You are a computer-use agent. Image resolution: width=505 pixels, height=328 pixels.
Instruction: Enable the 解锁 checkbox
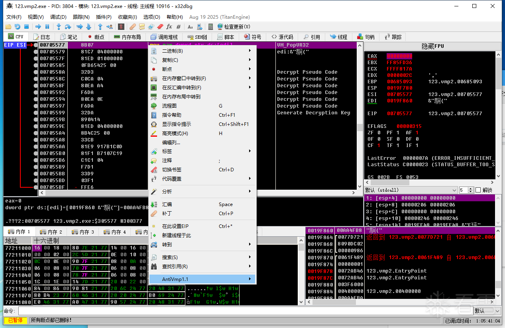coord(478,190)
